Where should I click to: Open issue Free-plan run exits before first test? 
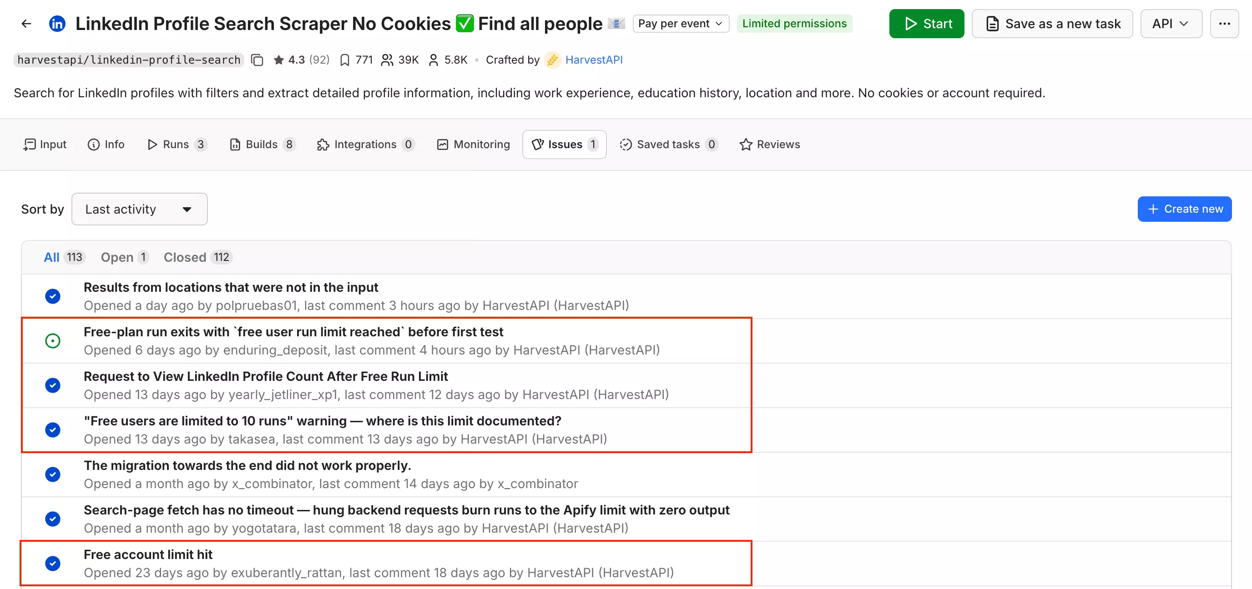(293, 332)
